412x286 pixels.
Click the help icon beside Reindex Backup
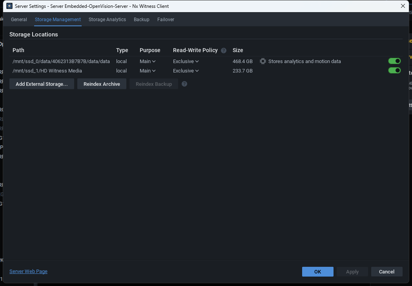pos(184,84)
